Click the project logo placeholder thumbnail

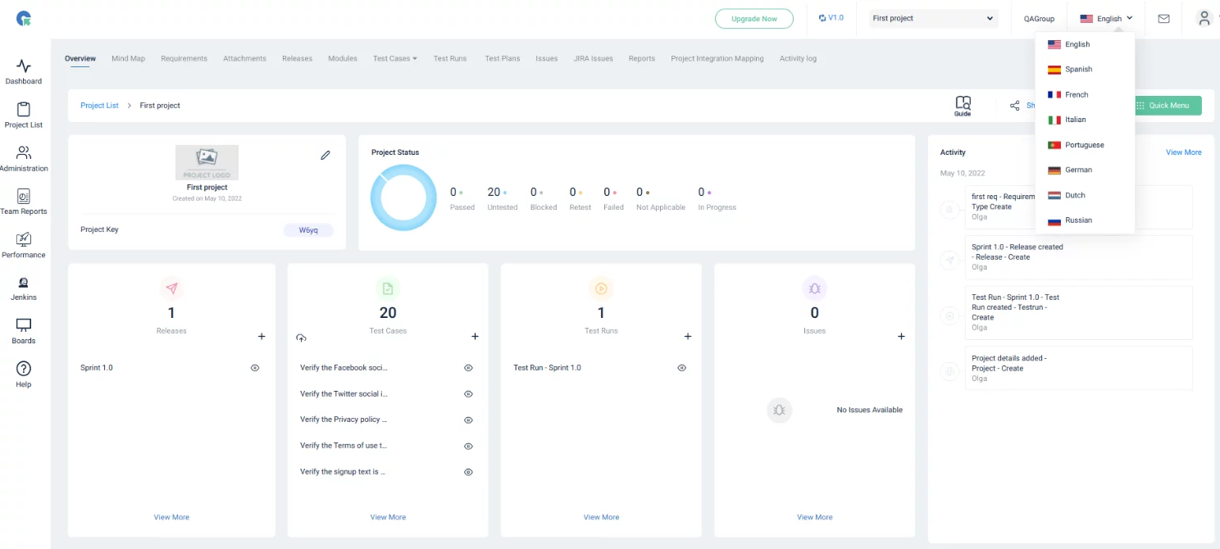207,162
